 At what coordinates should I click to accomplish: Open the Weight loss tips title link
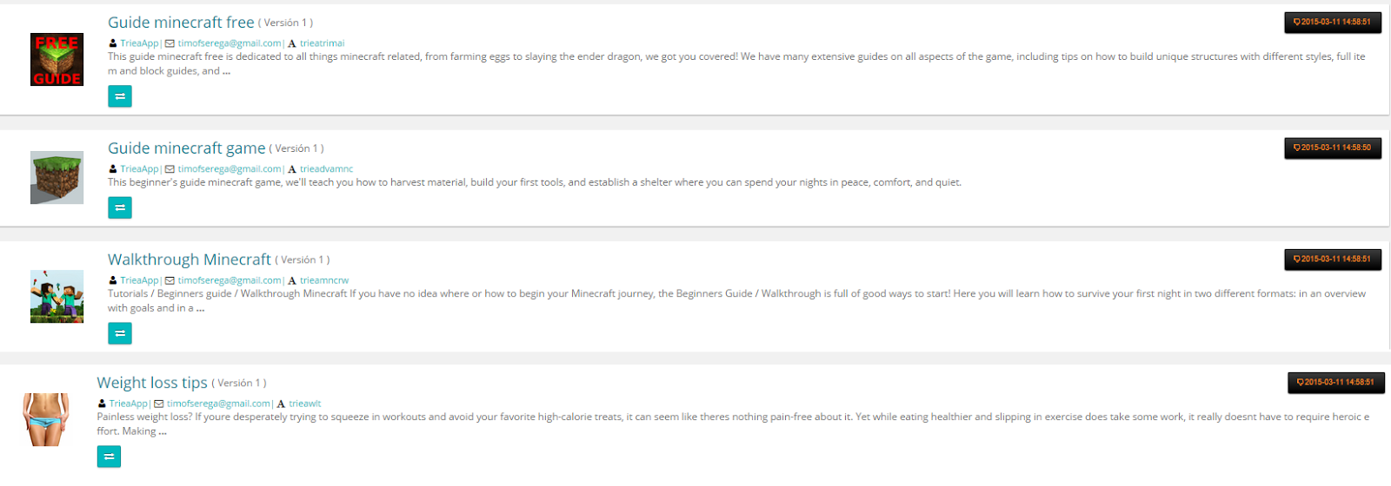152,383
